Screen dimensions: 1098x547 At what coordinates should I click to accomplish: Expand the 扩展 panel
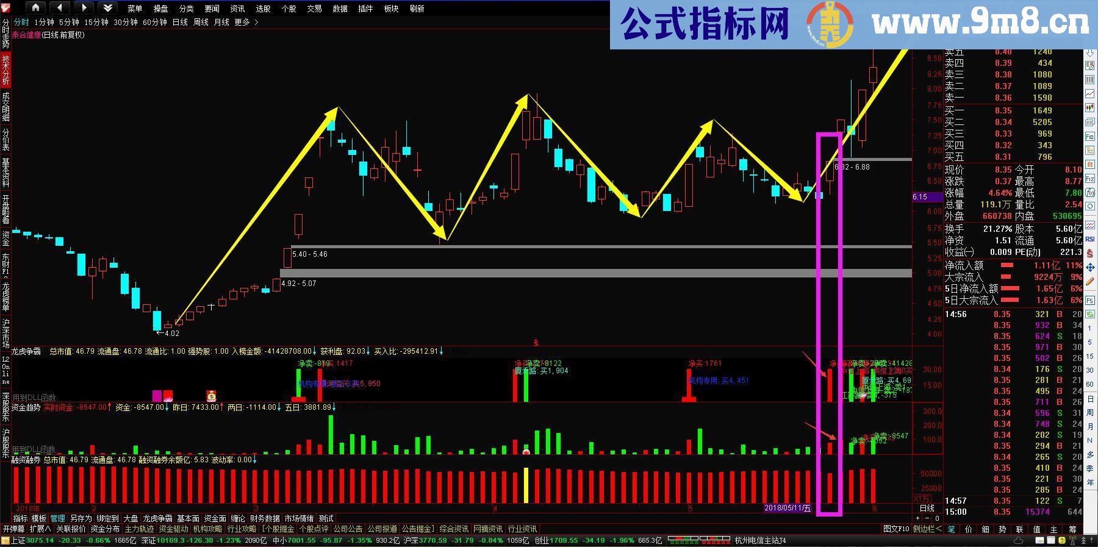click(40, 529)
